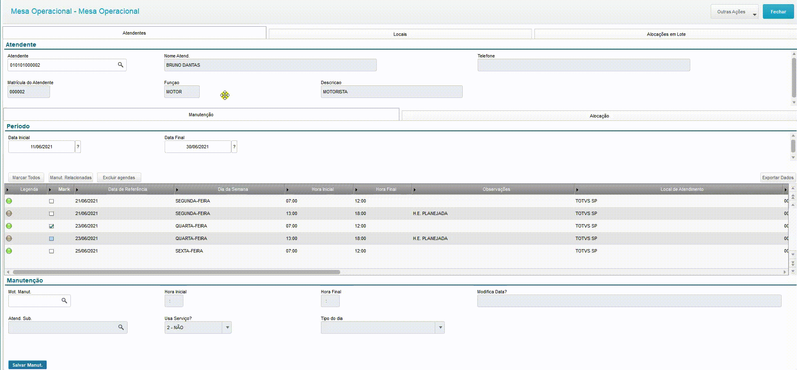Expand the Outras Ações menu arrow
This screenshot has height=370, width=797.
point(754,15)
